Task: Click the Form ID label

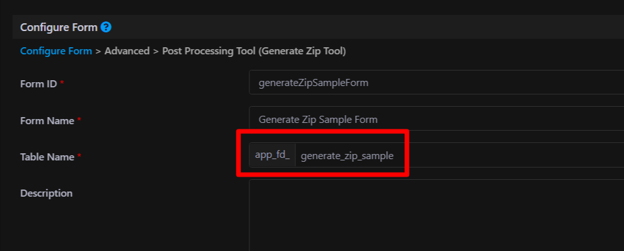Action: pyautogui.click(x=39, y=84)
